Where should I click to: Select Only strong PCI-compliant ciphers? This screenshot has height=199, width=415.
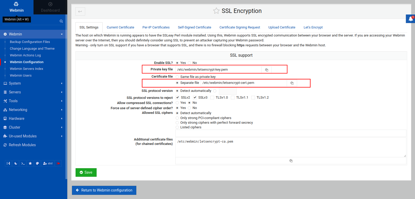[x=177, y=118]
